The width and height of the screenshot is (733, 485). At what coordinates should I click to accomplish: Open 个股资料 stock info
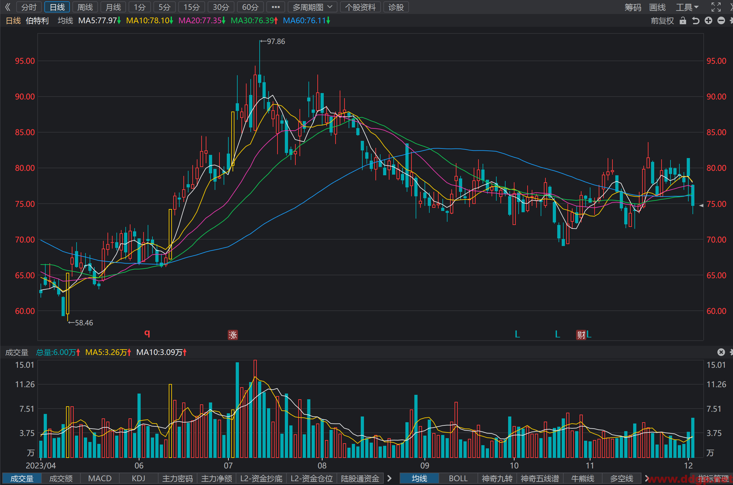click(360, 7)
